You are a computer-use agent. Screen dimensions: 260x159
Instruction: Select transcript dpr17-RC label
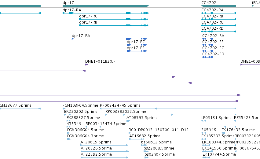(88, 16)
